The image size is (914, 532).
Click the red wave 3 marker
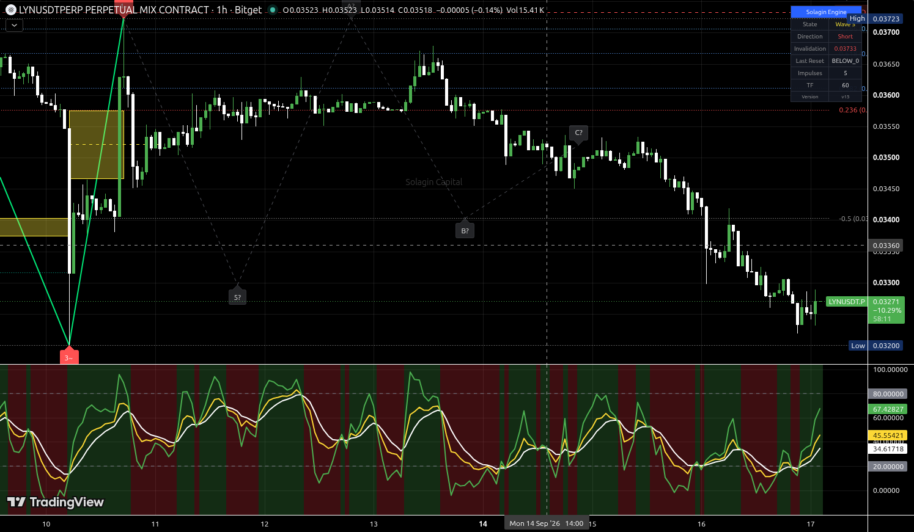69,357
